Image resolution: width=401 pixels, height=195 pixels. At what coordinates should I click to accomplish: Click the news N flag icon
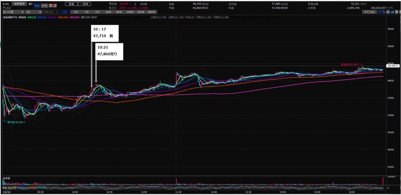[x=50, y=5]
